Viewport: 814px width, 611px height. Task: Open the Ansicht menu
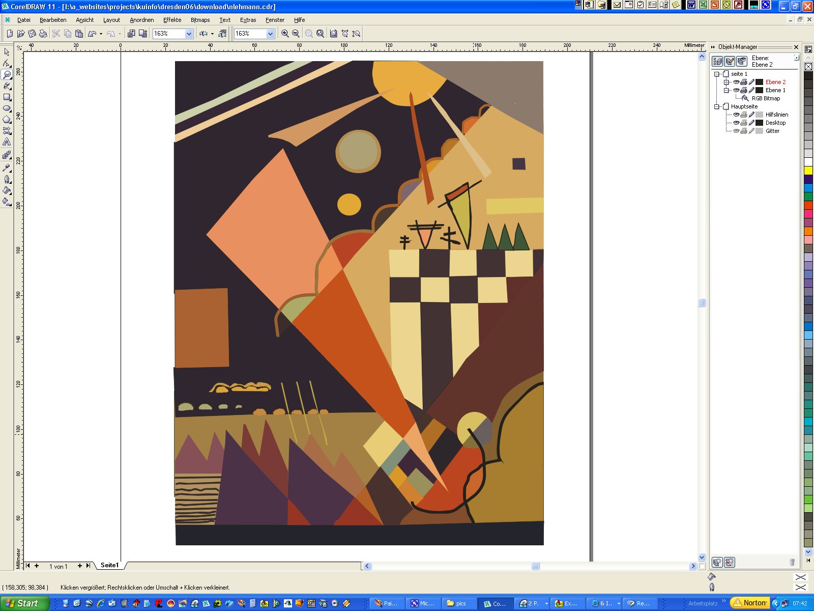pyautogui.click(x=85, y=20)
